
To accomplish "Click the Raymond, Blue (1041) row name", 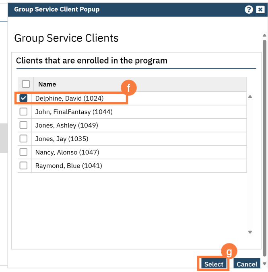I will coord(68,166).
